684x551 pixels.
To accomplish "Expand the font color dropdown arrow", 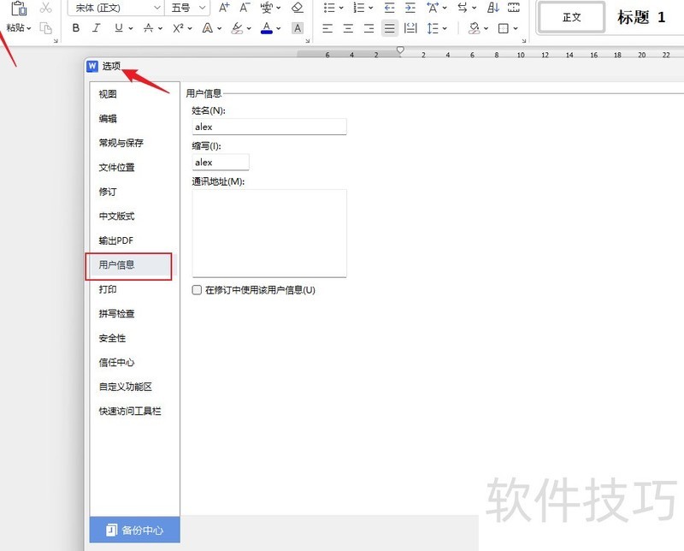I will (x=280, y=28).
